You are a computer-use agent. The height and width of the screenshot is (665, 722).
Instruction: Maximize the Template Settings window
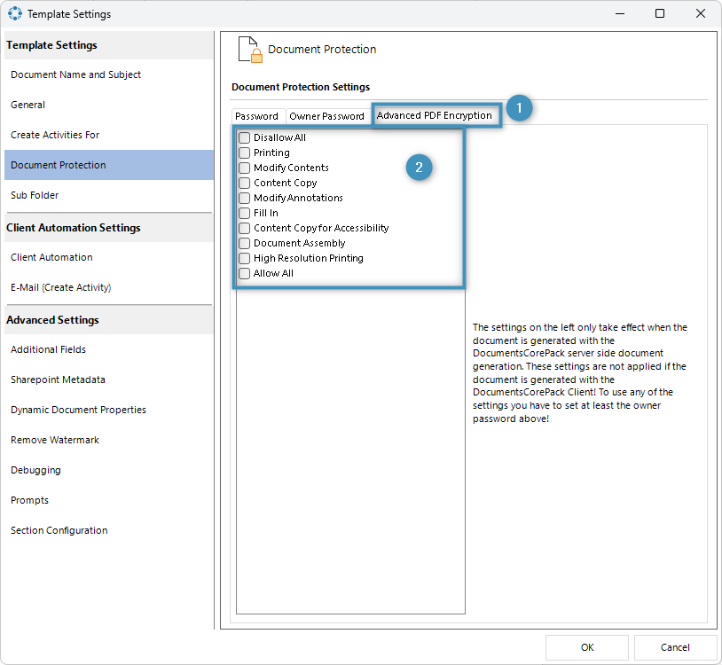tap(660, 14)
